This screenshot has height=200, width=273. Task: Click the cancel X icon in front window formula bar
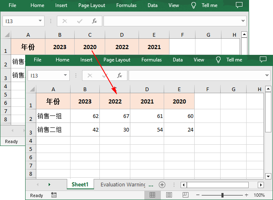pyautogui.click(x=90, y=75)
